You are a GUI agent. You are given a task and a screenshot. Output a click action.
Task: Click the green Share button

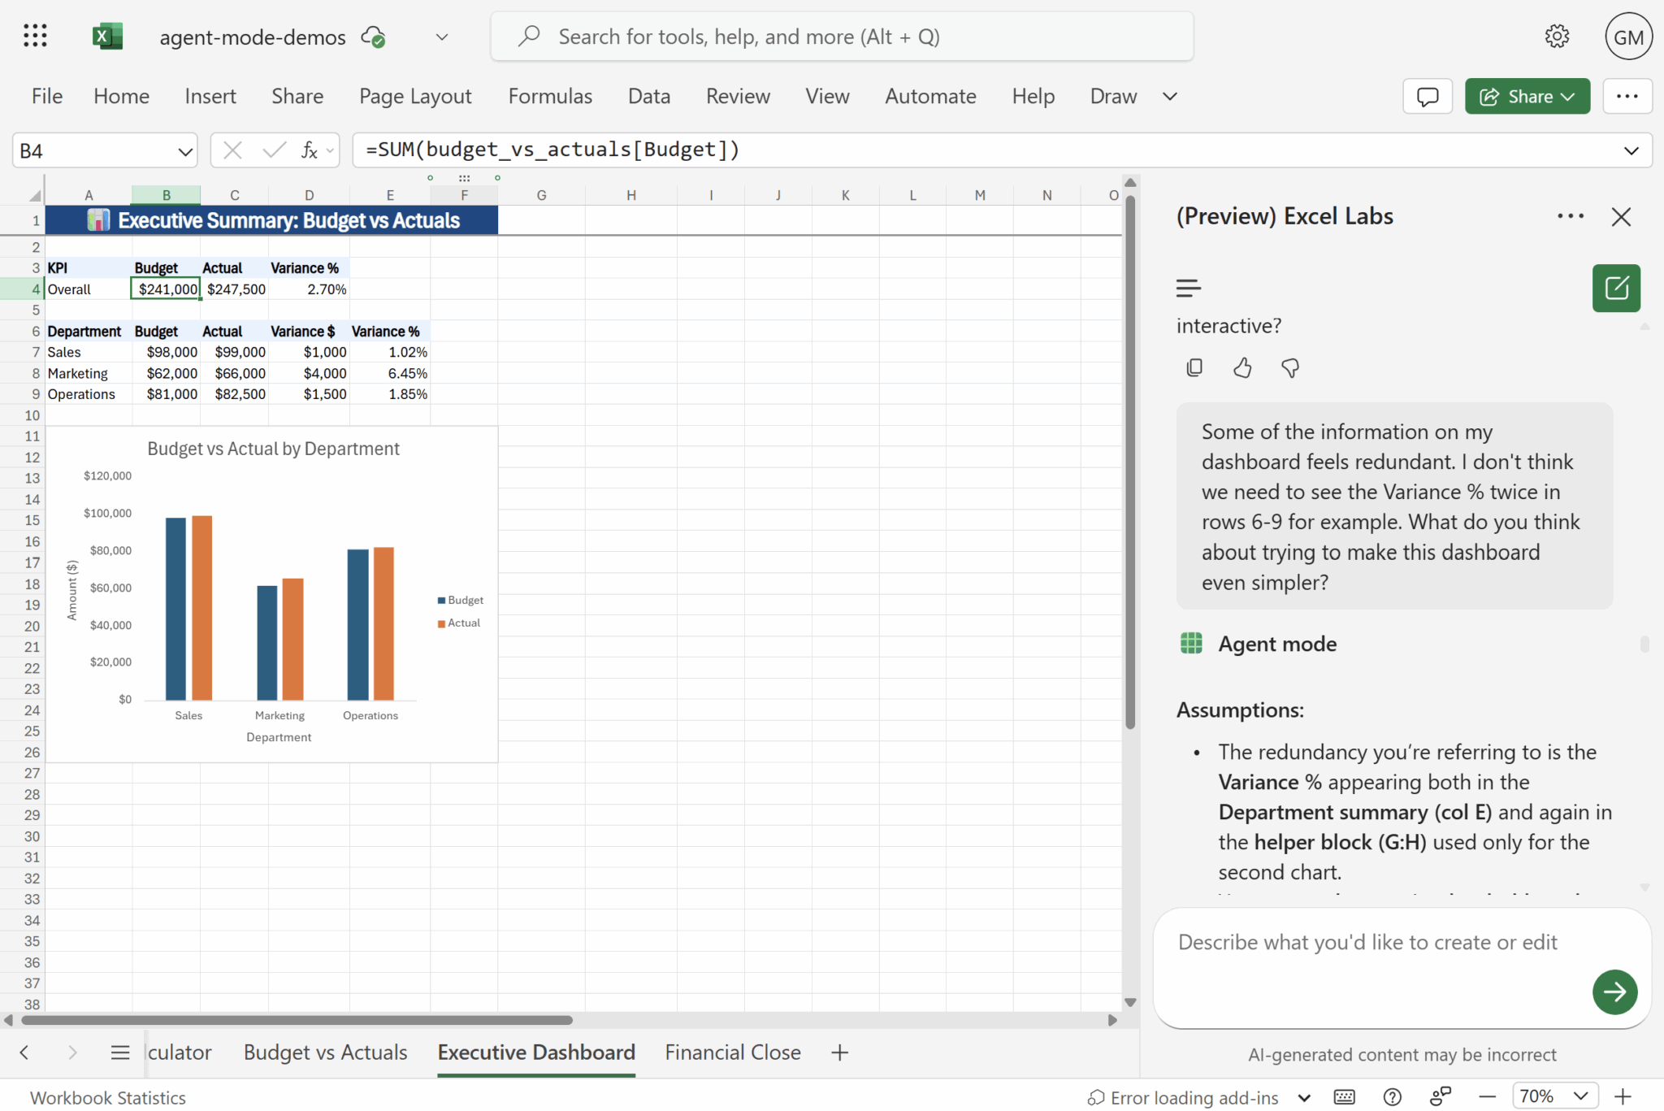coord(1526,97)
